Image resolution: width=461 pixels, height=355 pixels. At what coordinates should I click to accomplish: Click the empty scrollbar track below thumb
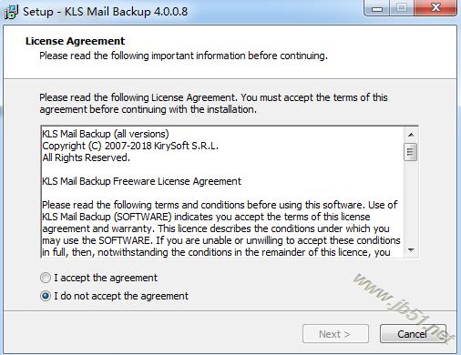point(411,202)
